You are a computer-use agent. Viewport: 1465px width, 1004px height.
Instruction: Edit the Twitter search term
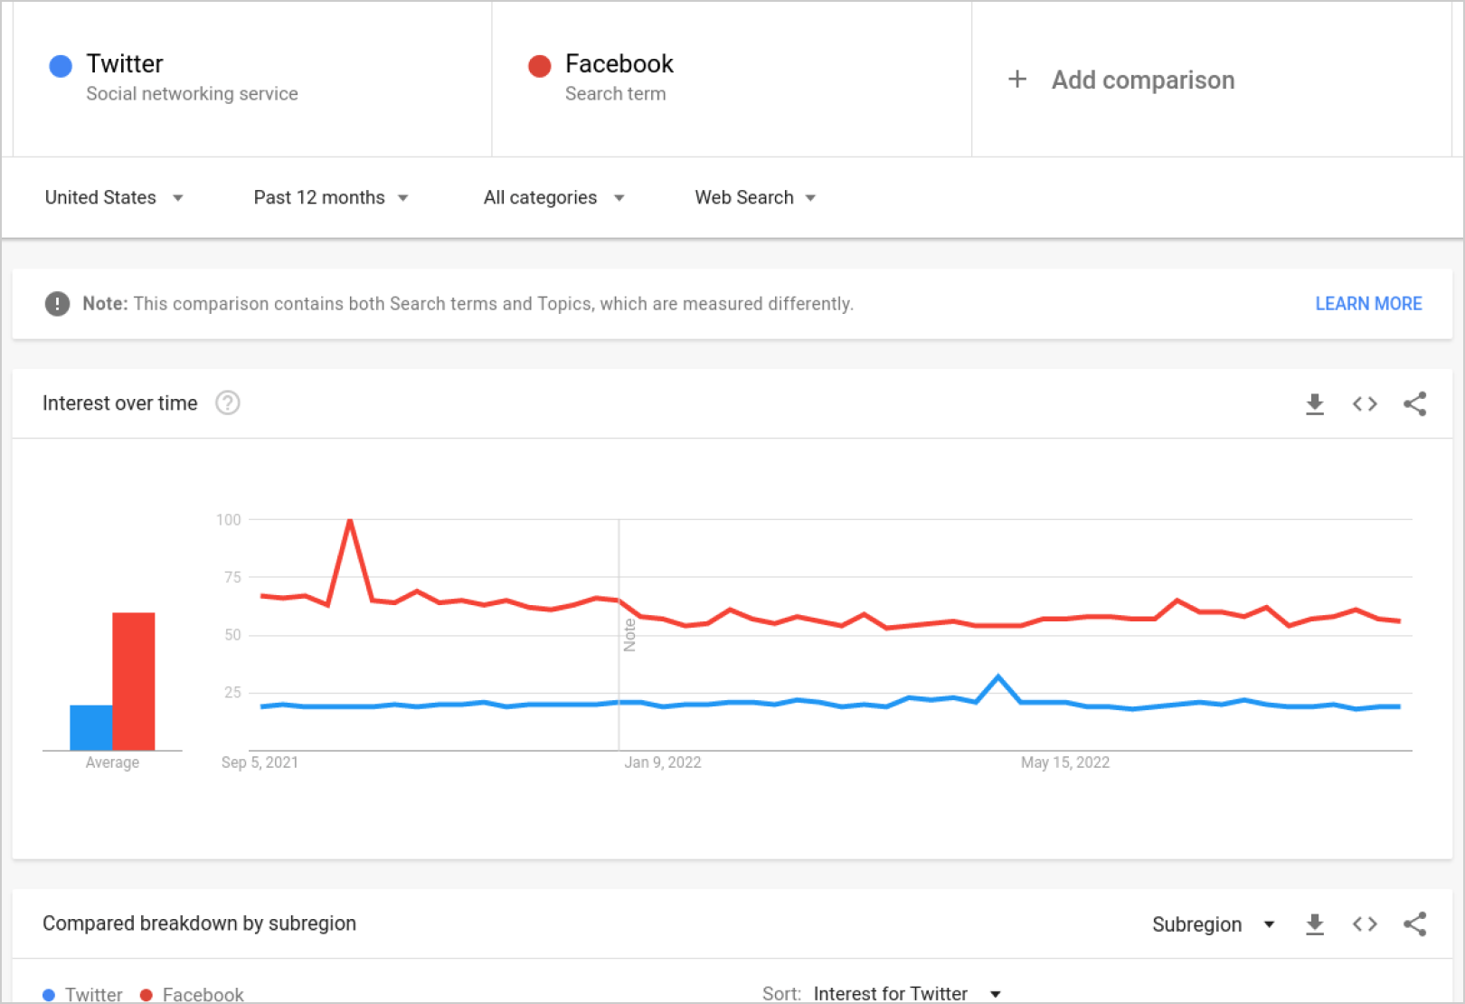(x=125, y=64)
